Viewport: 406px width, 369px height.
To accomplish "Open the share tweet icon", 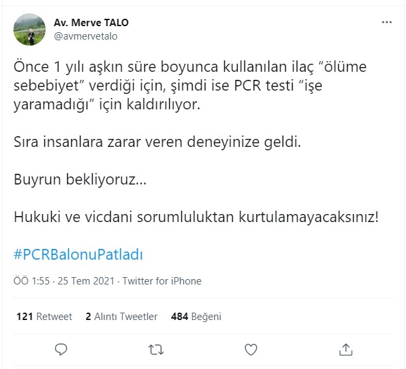I will point(346,349).
